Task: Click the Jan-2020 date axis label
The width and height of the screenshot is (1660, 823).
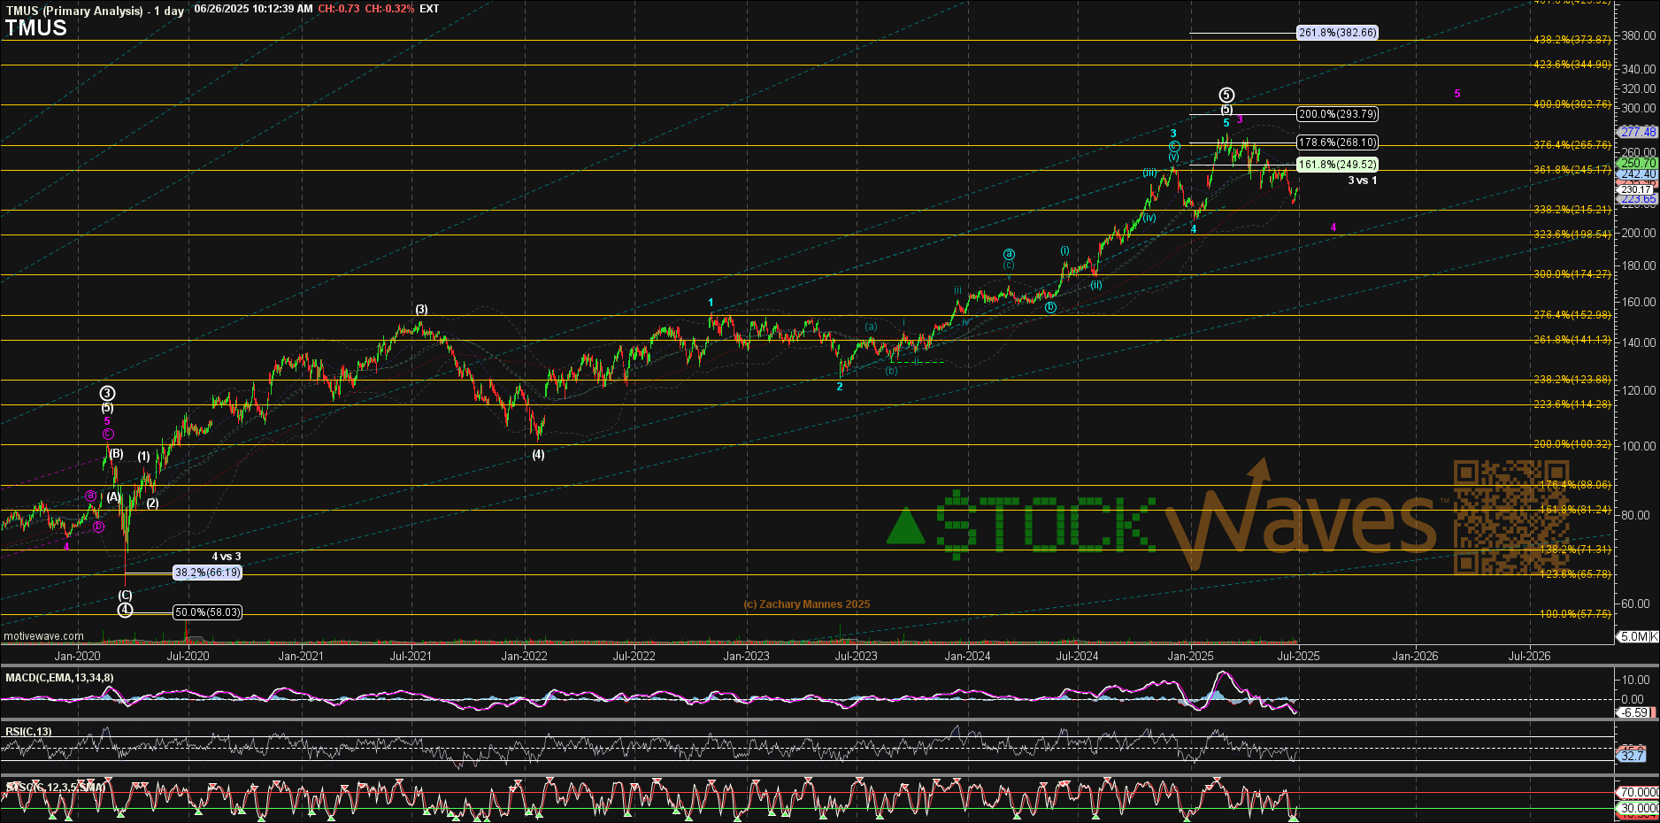Action: 77,656
